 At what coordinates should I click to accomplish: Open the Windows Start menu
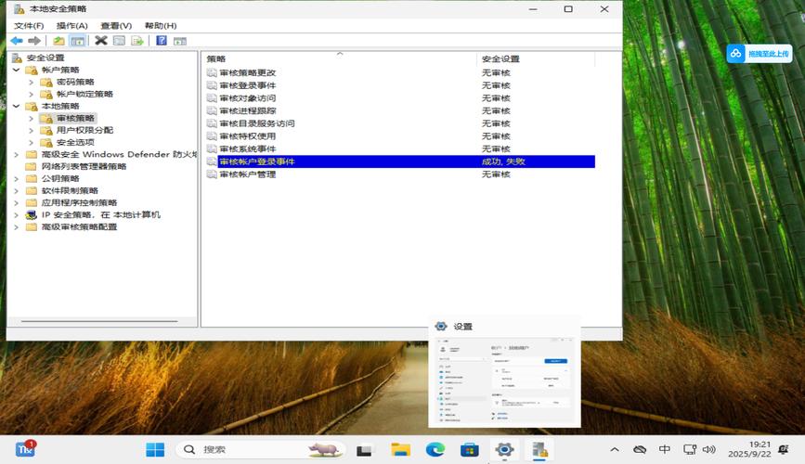pyautogui.click(x=155, y=450)
